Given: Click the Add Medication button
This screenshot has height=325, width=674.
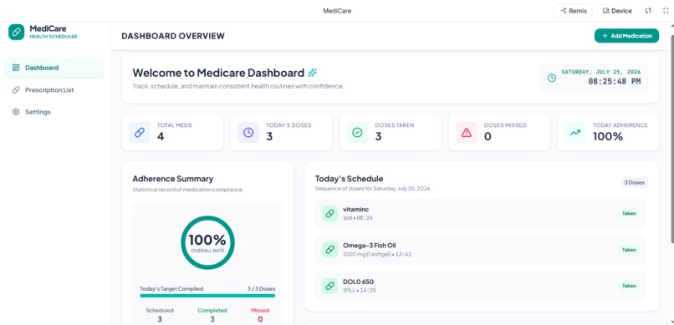Looking at the screenshot, I should click(626, 36).
